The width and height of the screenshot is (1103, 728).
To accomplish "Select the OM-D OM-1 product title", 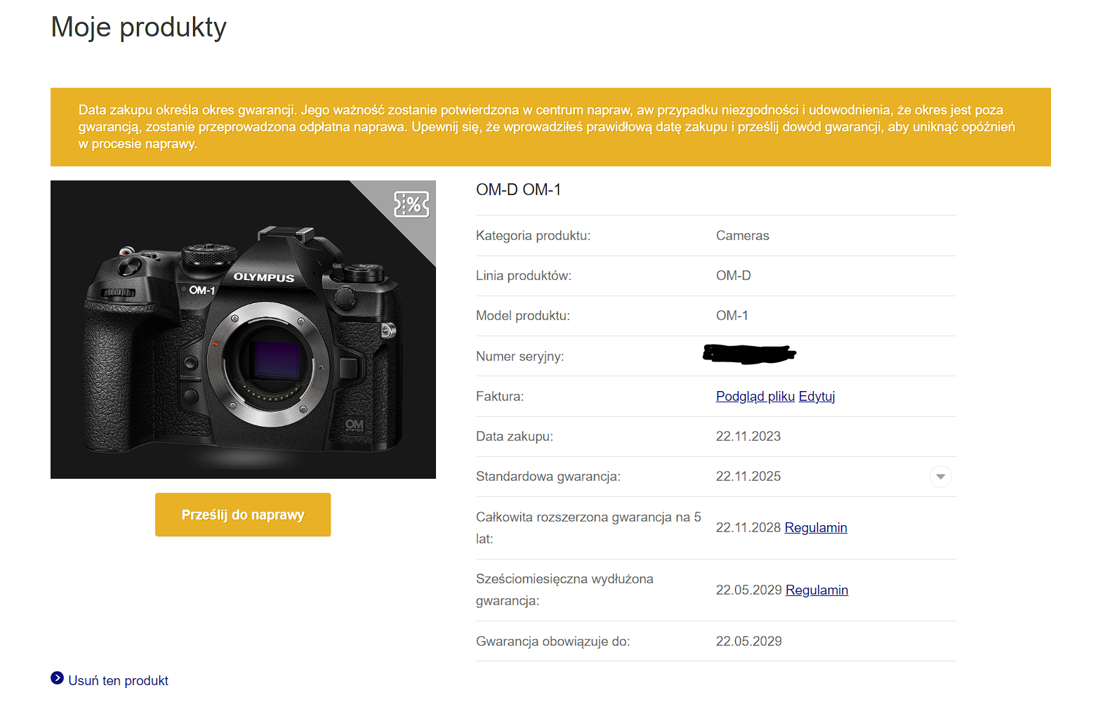I will pyautogui.click(x=518, y=190).
